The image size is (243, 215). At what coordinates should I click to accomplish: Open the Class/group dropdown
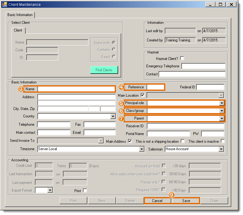[222, 111]
